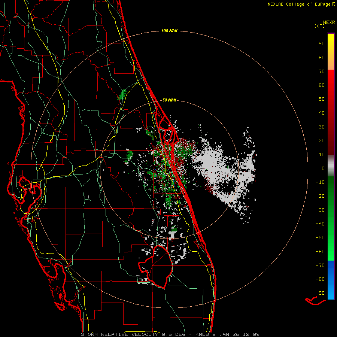Select the -70 scale value
The width and height of the screenshot is (337, 337).
(320, 265)
